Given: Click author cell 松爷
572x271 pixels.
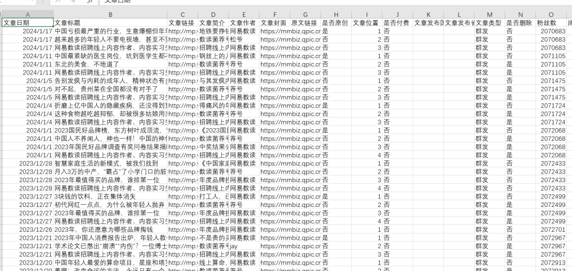Looking at the screenshot, I should point(244,39).
